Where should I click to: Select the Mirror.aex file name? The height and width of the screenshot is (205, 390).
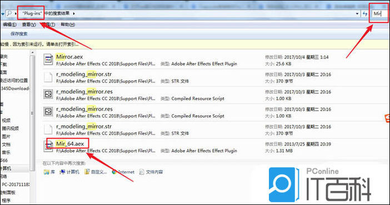(x=69, y=57)
